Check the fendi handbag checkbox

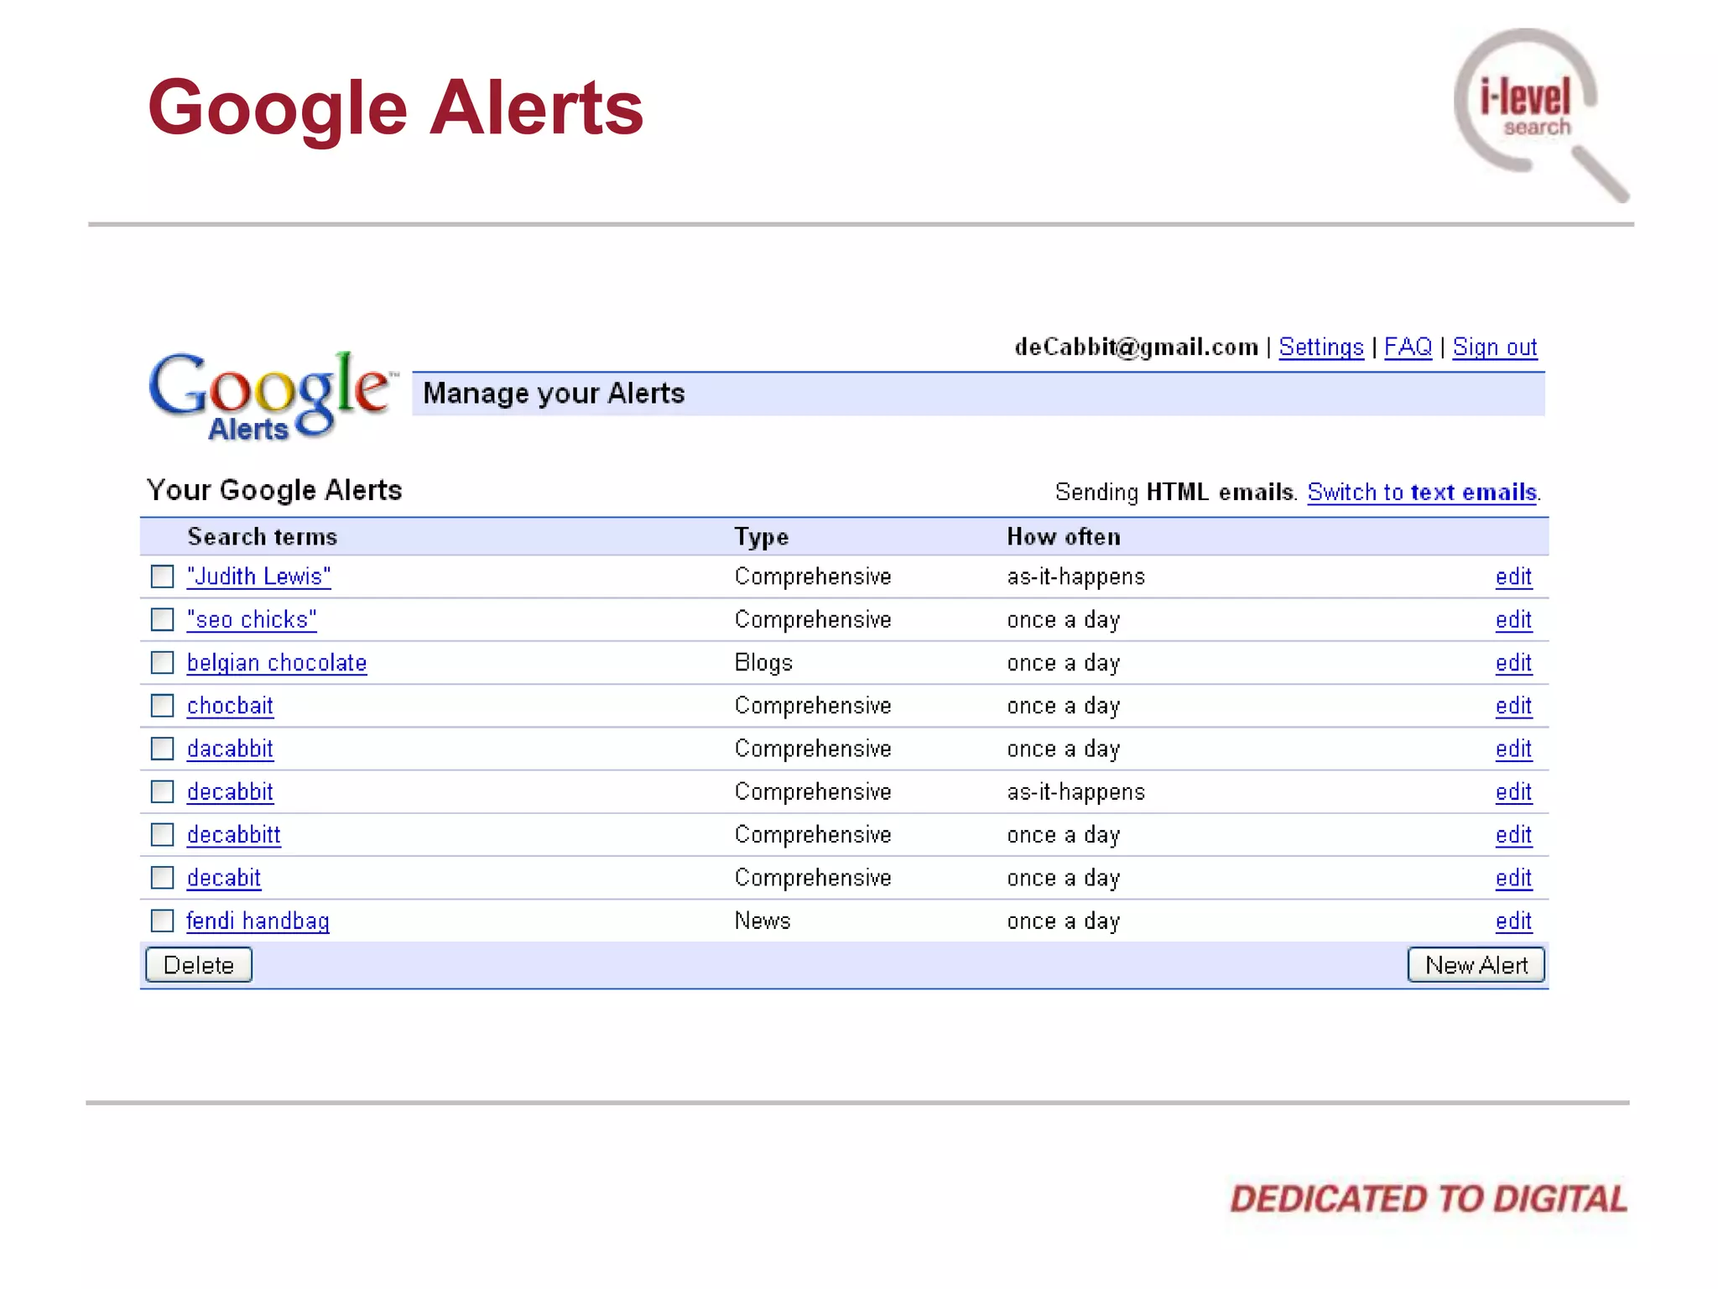click(x=162, y=921)
